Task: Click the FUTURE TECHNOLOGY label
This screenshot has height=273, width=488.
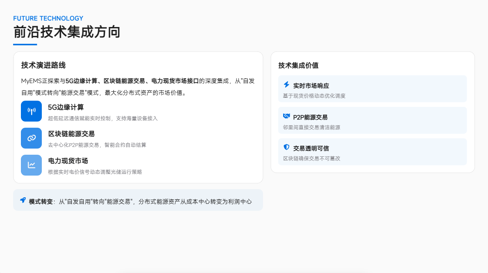Action: click(x=48, y=18)
